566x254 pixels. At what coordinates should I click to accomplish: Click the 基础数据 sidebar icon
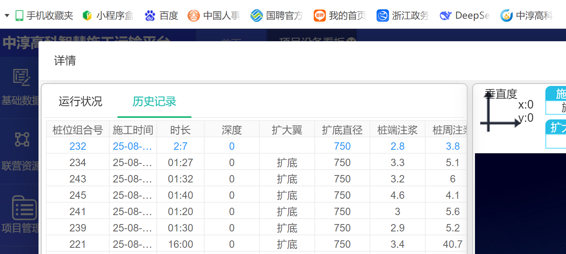click(x=21, y=77)
